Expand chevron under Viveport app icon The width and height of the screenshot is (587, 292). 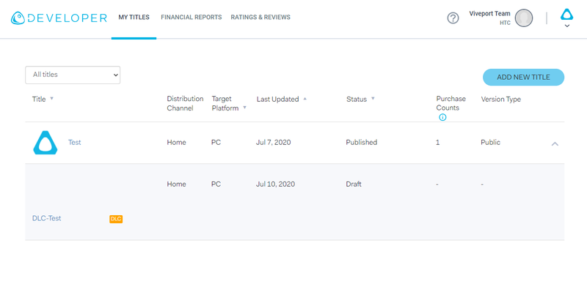566,26
